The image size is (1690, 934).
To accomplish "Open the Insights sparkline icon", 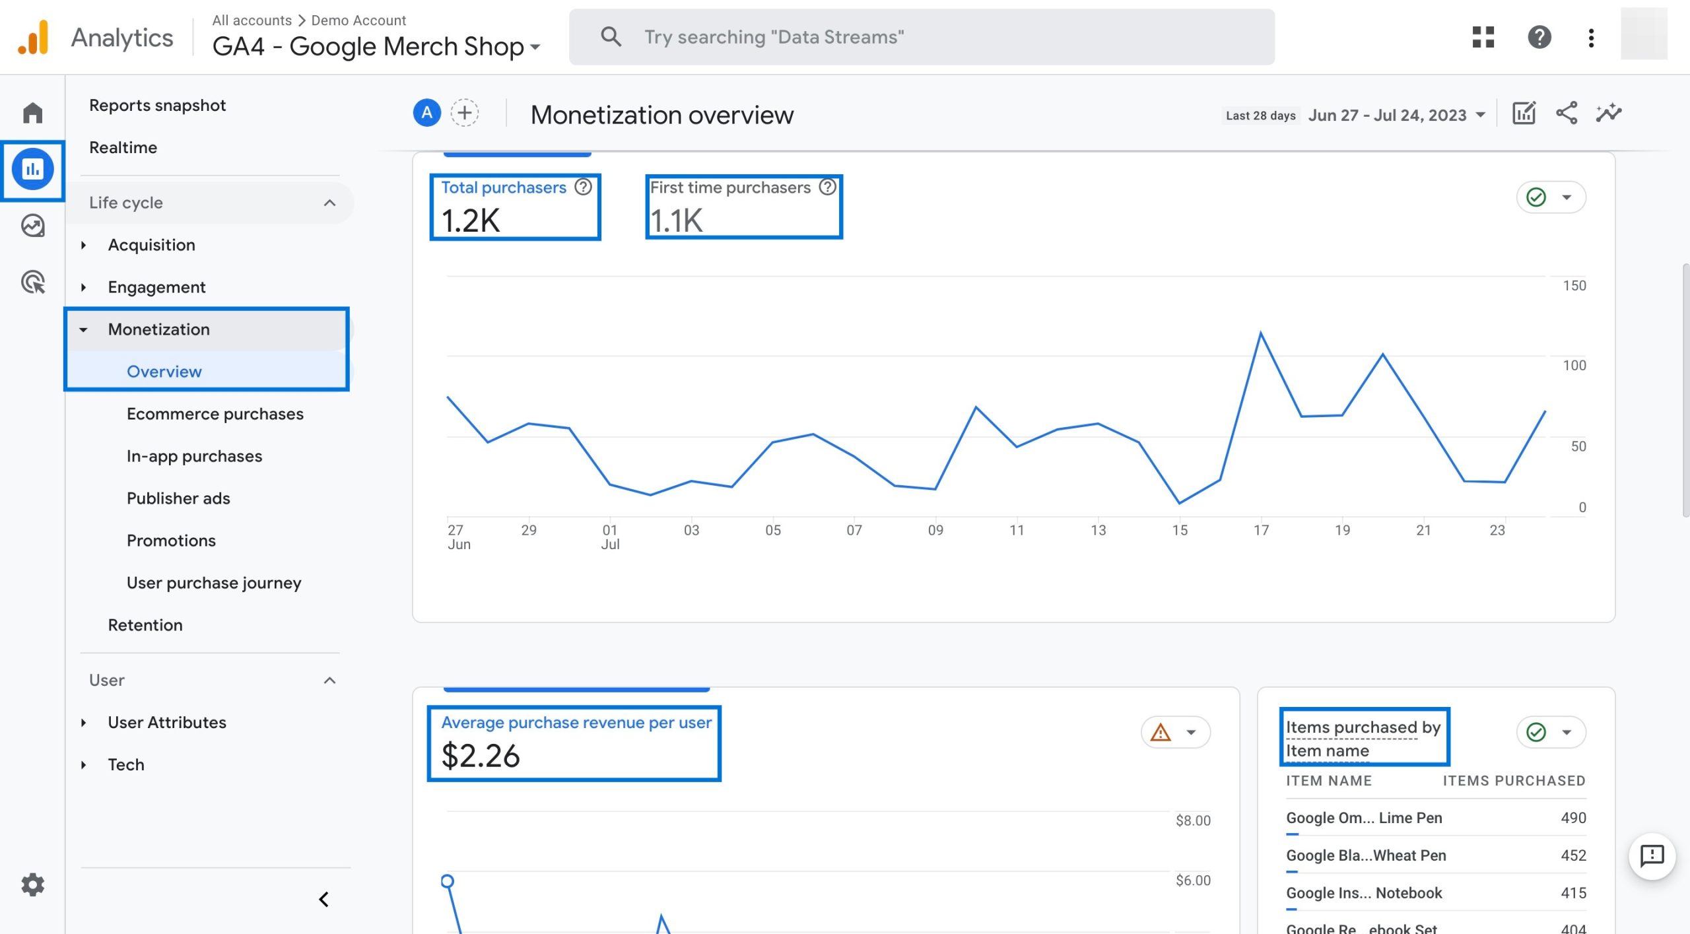I will pos(1609,113).
